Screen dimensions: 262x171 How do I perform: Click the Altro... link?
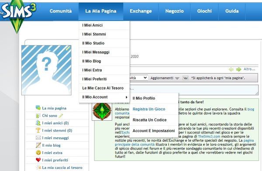[x=249, y=69]
